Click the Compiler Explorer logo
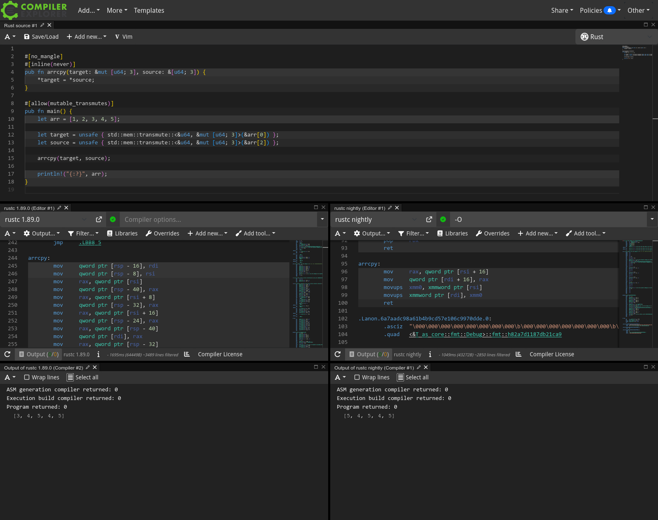The width and height of the screenshot is (658, 520). coord(34,10)
